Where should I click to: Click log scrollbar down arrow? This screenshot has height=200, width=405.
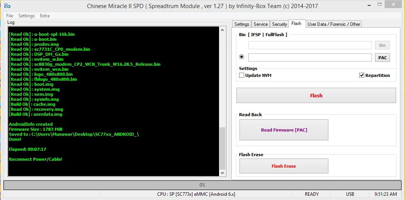point(223,173)
